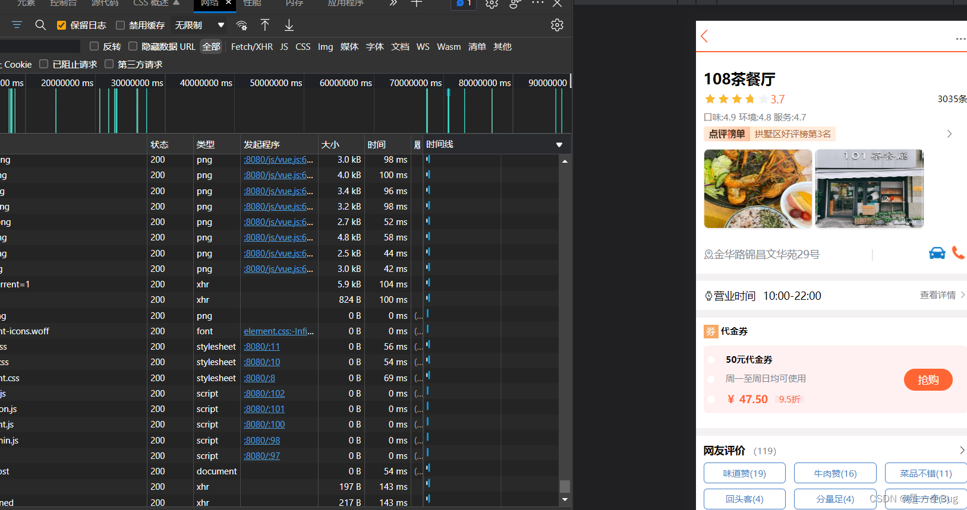
Task: Check the 反转 filter checkbox
Action: 94,46
